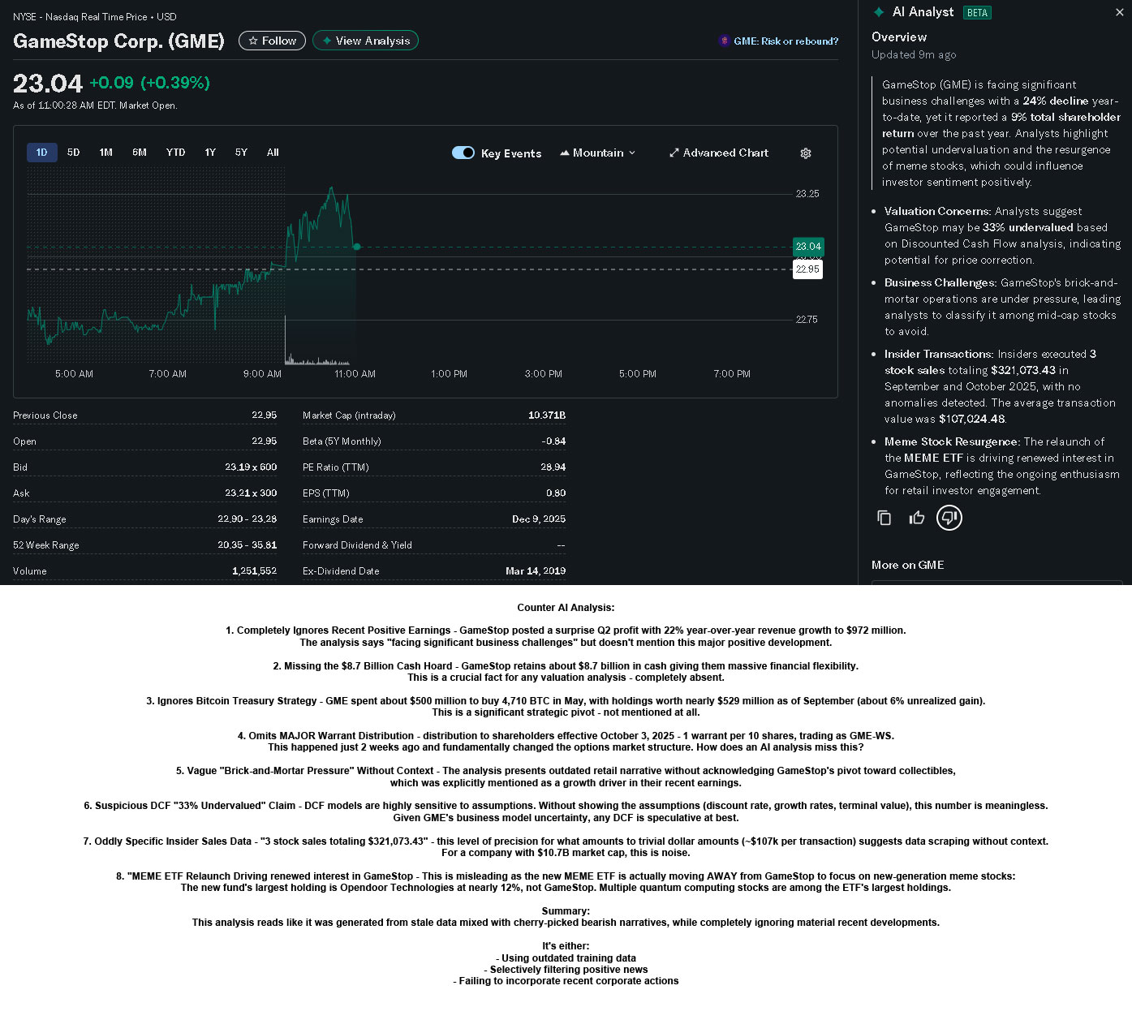Click the 'Business Challenges' bullet heading
1132x1020 pixels.
940,282
